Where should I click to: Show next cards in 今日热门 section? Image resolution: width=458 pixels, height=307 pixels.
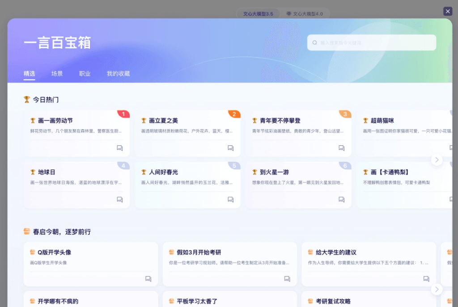pos(437,160)
